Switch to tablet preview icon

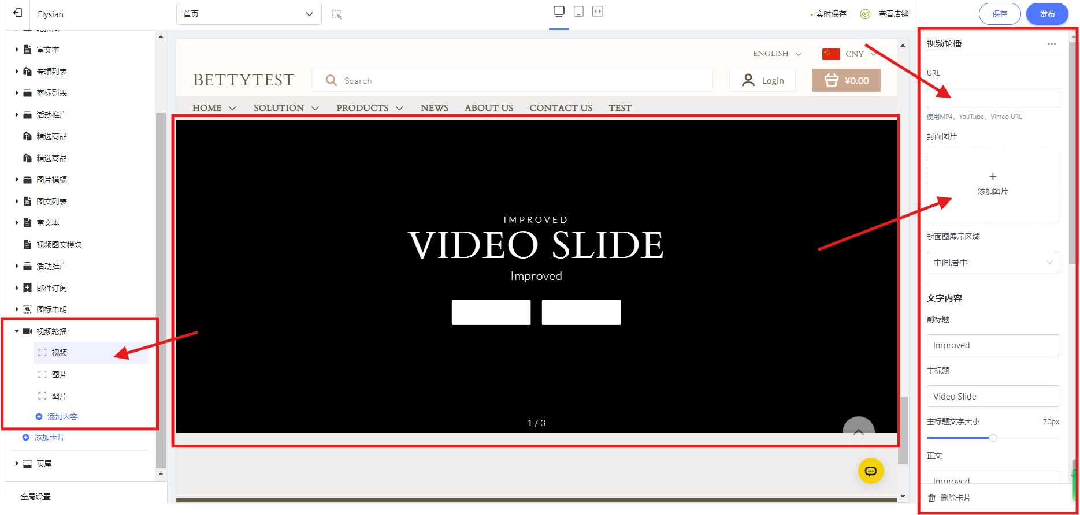tap(578, 12)
